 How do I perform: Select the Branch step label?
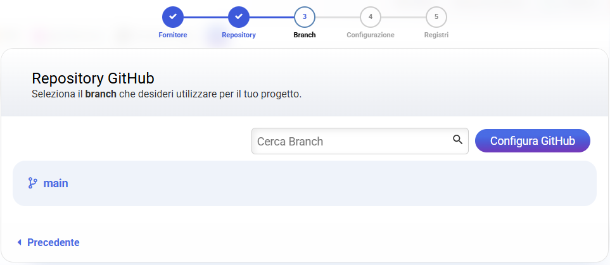click(305, 35)
